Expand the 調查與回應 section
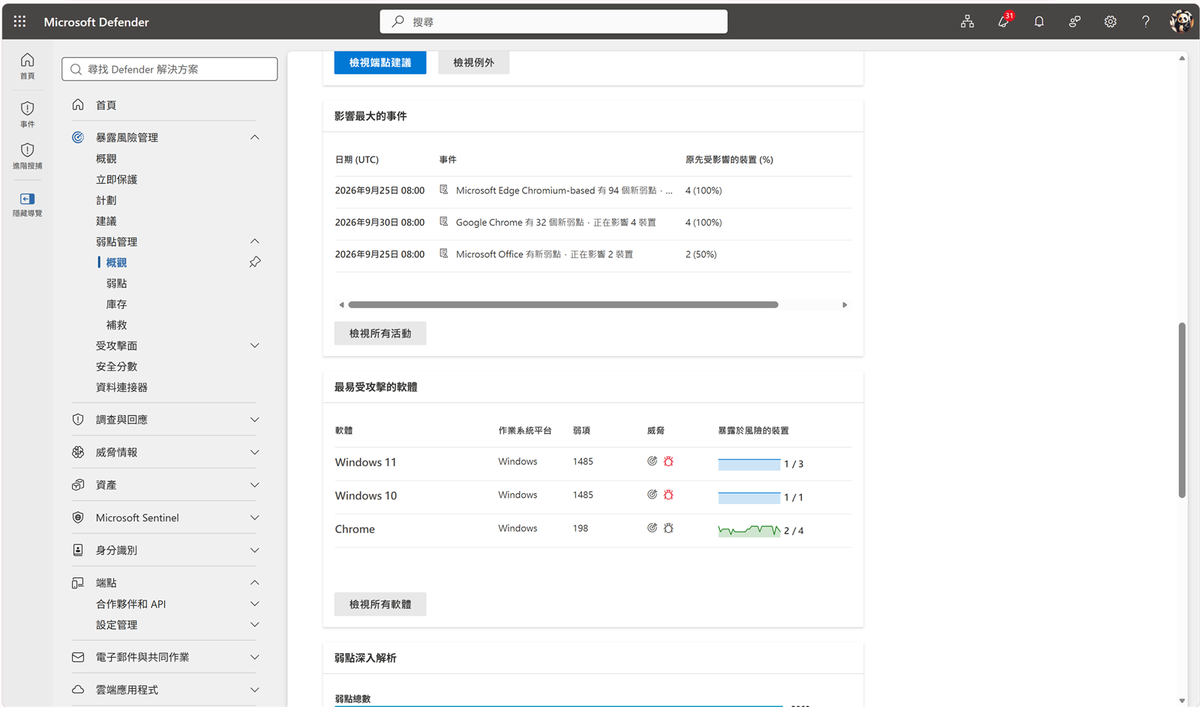This screenshot has height=707, width=1200. point(255,420)
